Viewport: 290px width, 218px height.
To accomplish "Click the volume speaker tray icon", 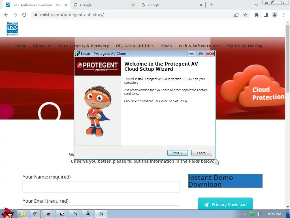I will point(259,214).
